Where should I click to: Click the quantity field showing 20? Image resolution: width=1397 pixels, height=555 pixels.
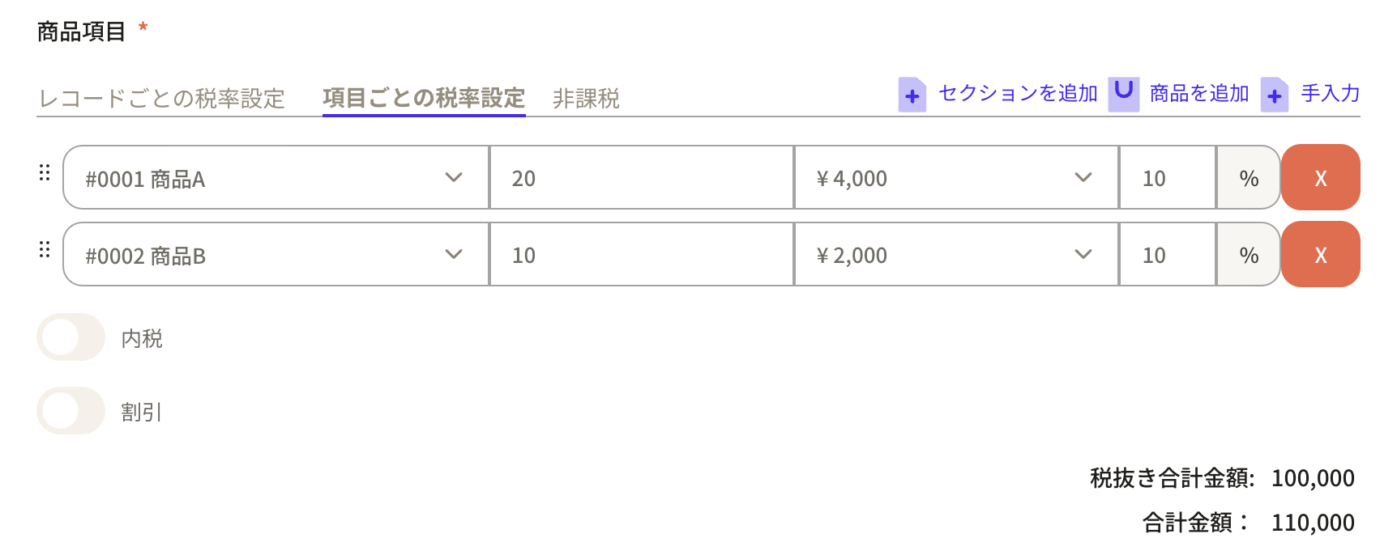pos(640,178)
